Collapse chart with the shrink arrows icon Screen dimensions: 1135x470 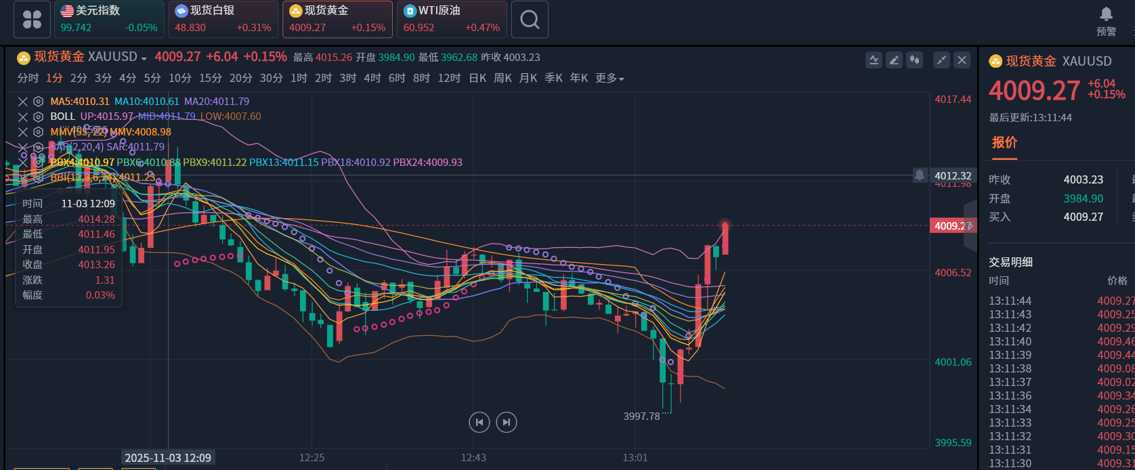click(x=941, y=60)
